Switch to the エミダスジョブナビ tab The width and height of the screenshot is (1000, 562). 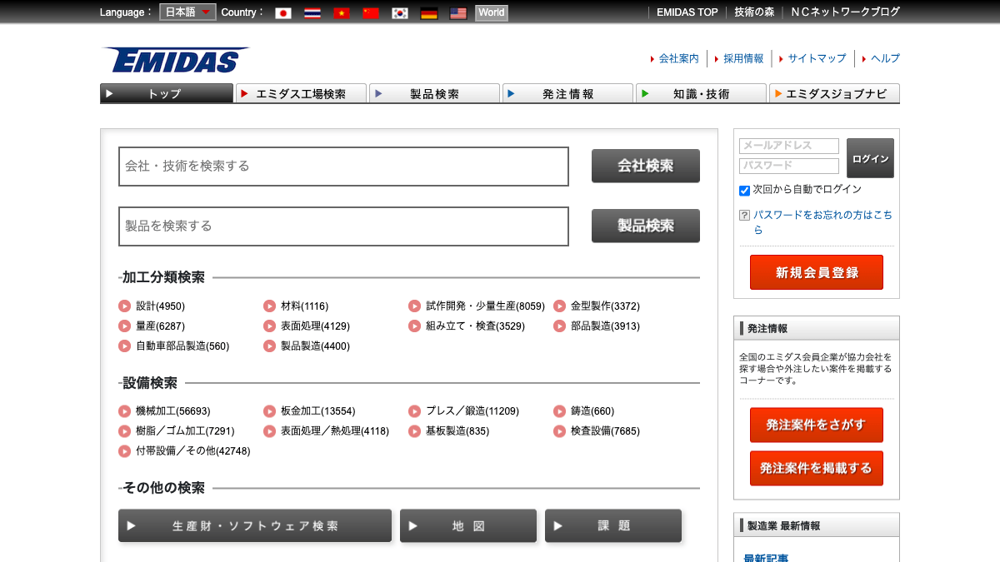point(834,93)
